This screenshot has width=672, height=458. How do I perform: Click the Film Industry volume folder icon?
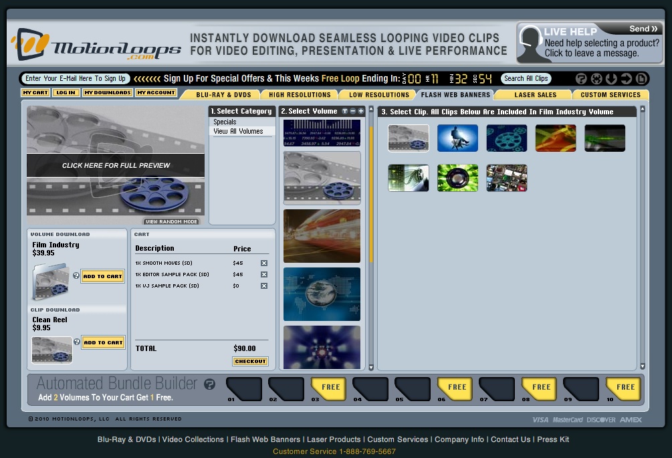click(51, 281)
